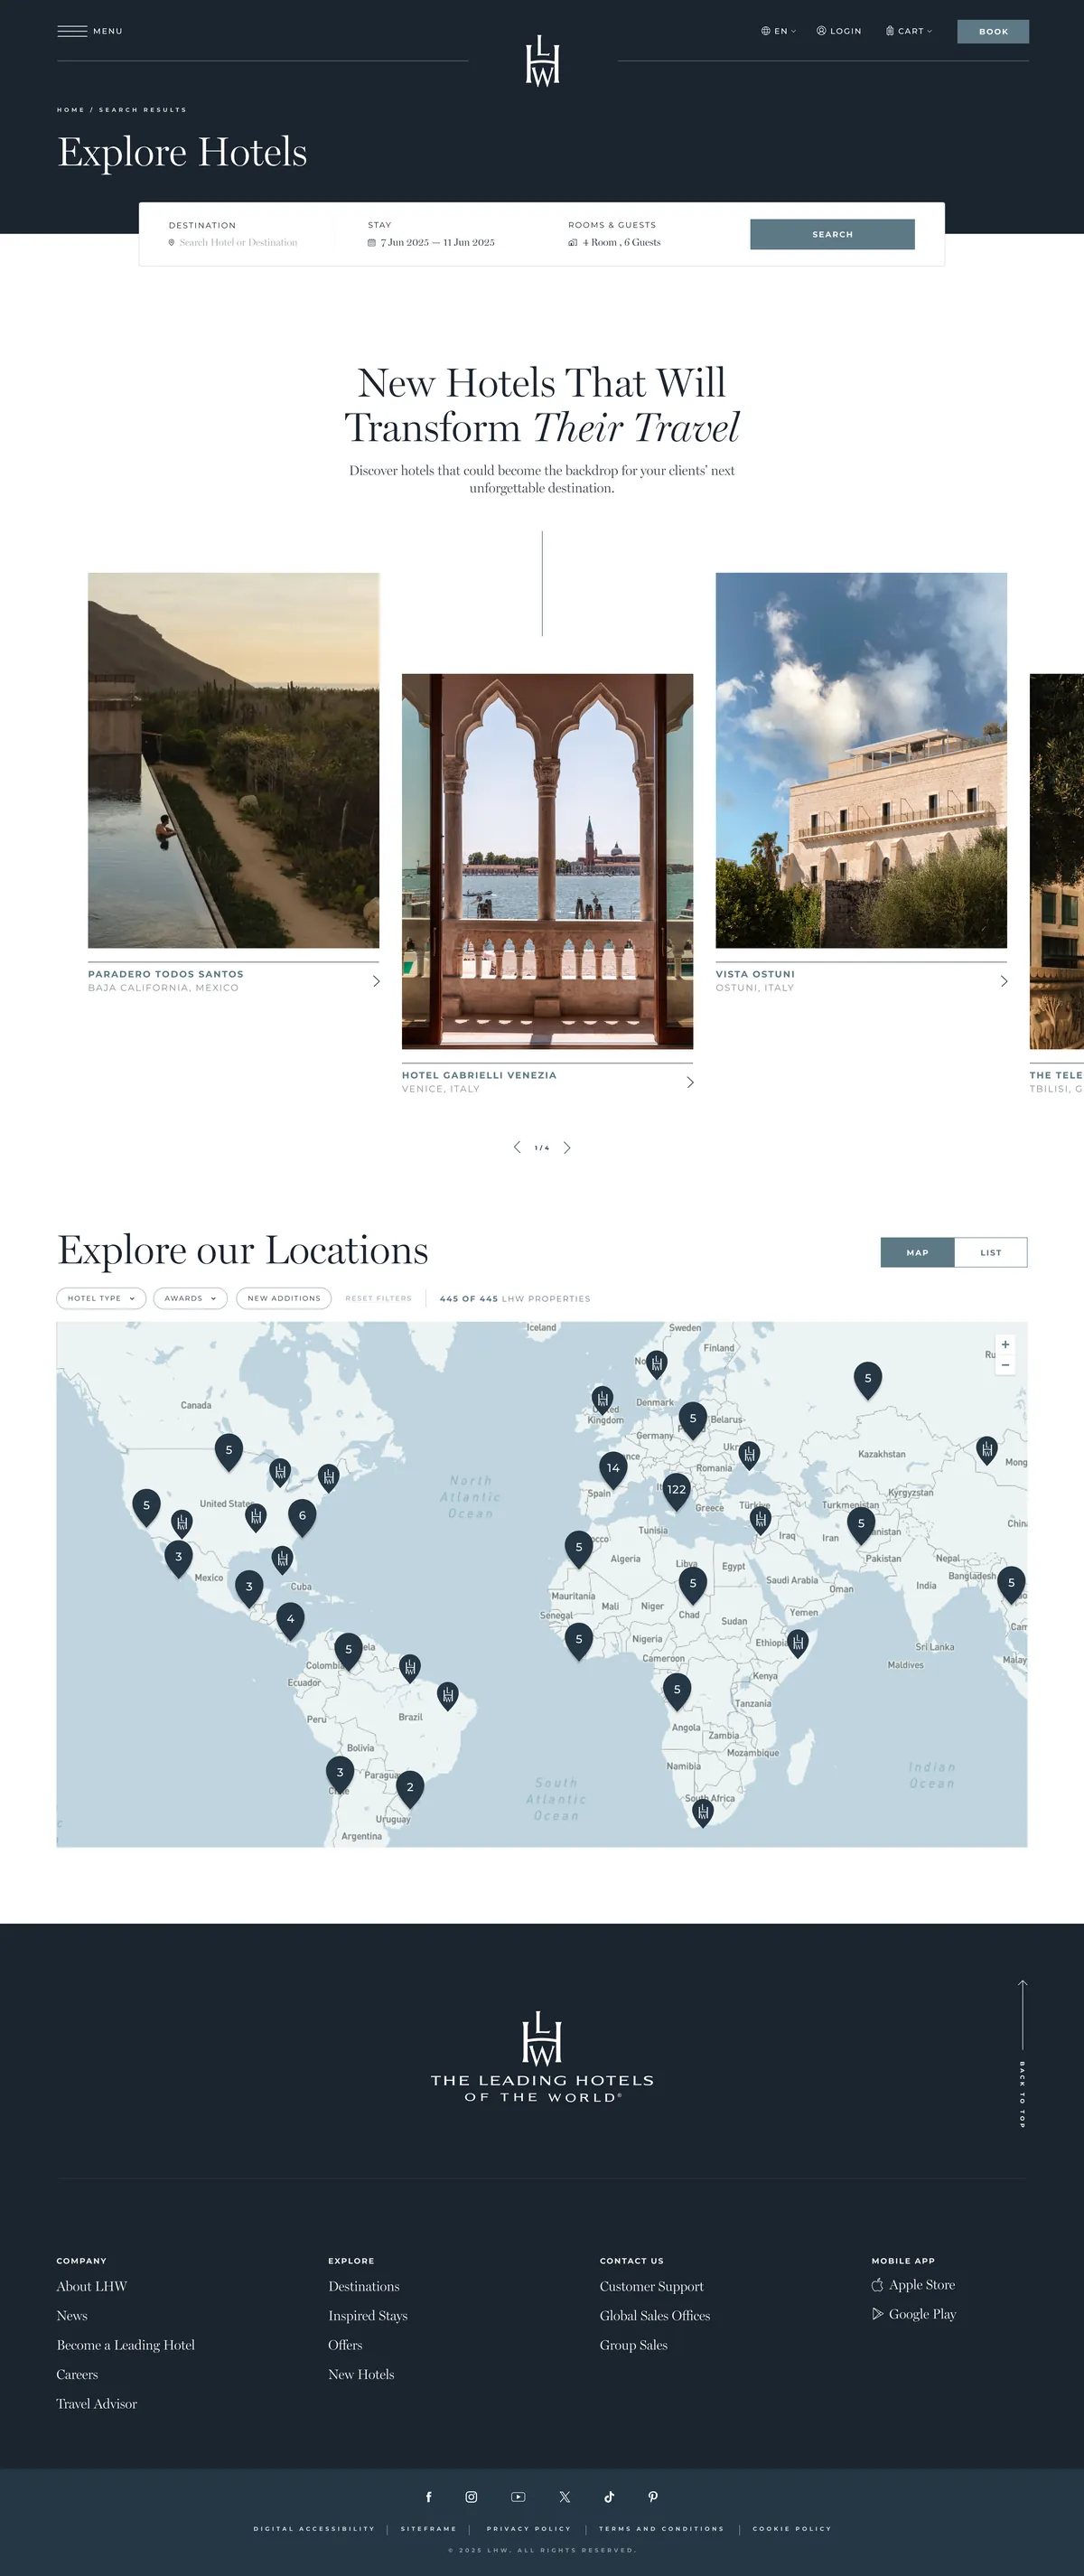1084x2576 pixels.
Task: Toggle the New Additions filter
Action: [284, 1298]
